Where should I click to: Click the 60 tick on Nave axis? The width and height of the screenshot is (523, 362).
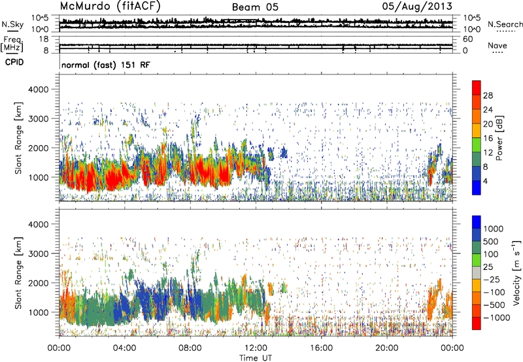(468, 39)
